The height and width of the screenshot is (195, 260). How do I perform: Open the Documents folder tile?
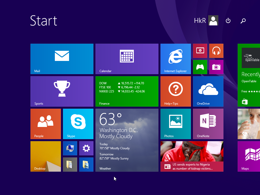click(x=70, y=165)
